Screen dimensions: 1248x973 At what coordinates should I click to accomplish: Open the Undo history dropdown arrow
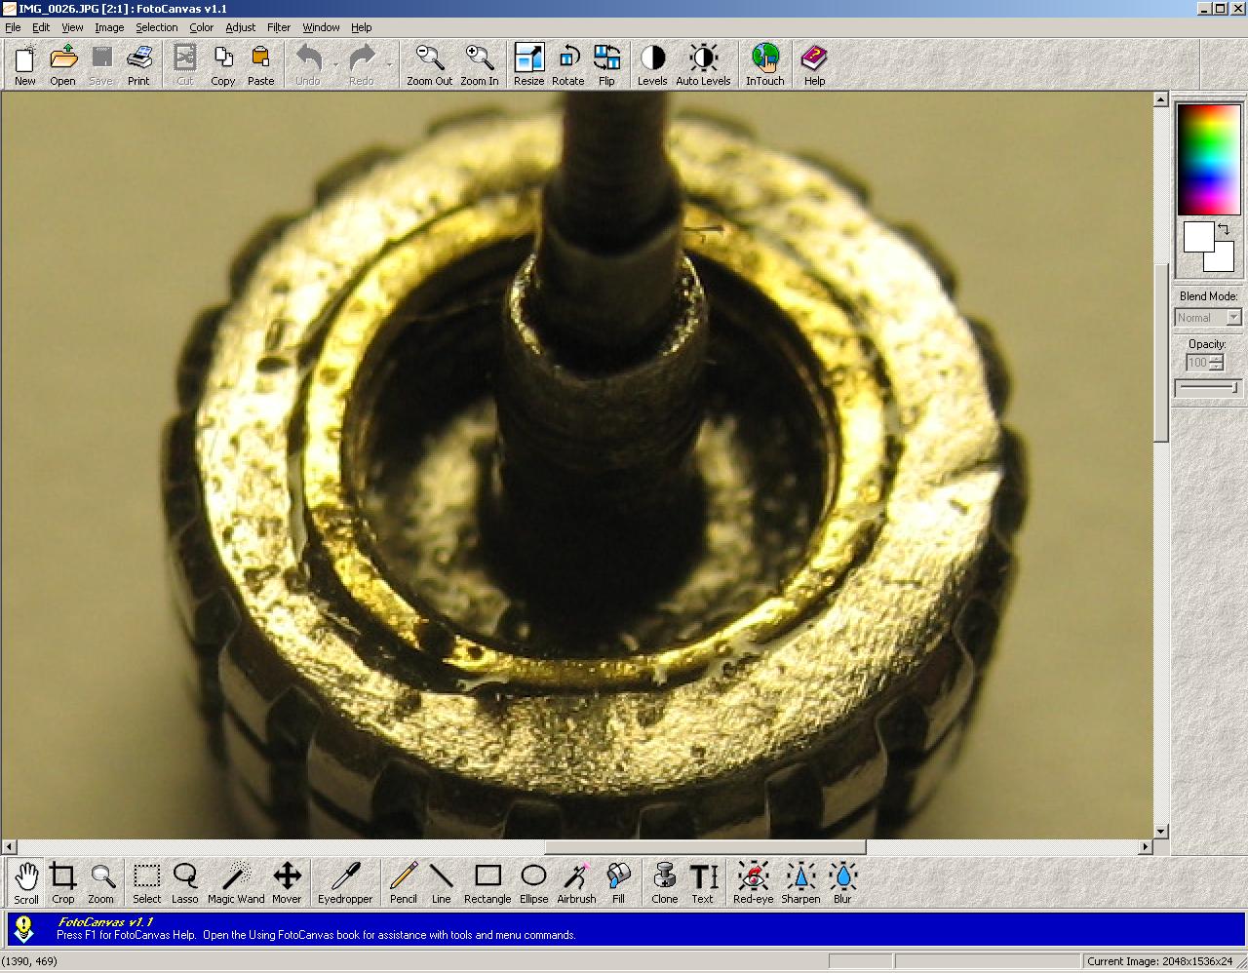(x=335, y=65)
